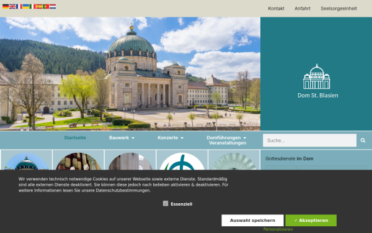
Task: Open the cathedral dome circle thumbnail
Action: coord(26,161)
